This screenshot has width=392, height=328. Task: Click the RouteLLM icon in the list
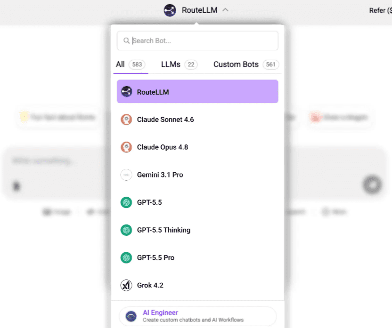coord(126,92)
